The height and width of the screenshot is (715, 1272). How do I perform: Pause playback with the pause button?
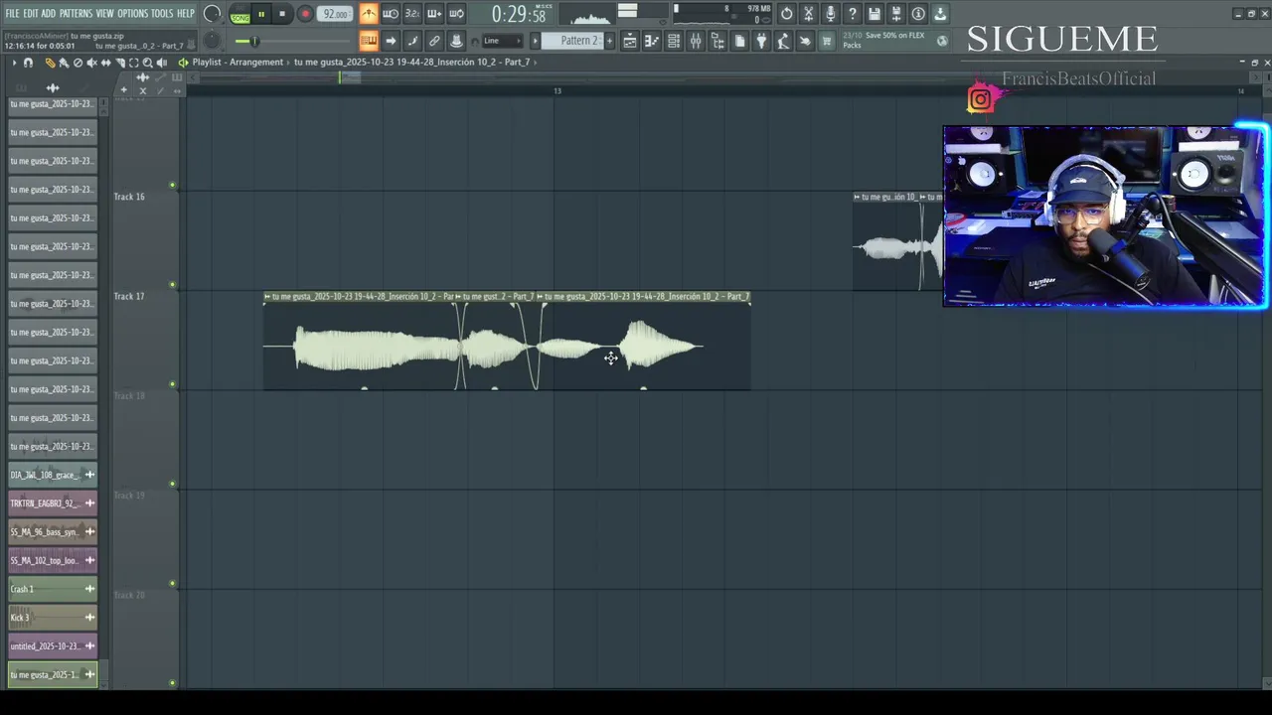pos(261,14)
